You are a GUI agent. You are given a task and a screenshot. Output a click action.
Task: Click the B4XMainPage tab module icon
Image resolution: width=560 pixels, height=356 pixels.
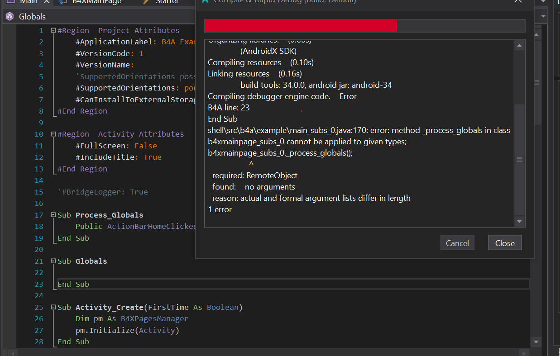63,2
